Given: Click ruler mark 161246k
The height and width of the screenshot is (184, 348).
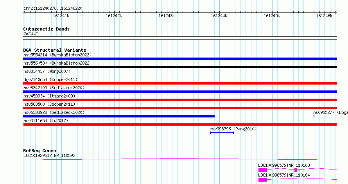Looking at the screenshot, I should (324, 16).
